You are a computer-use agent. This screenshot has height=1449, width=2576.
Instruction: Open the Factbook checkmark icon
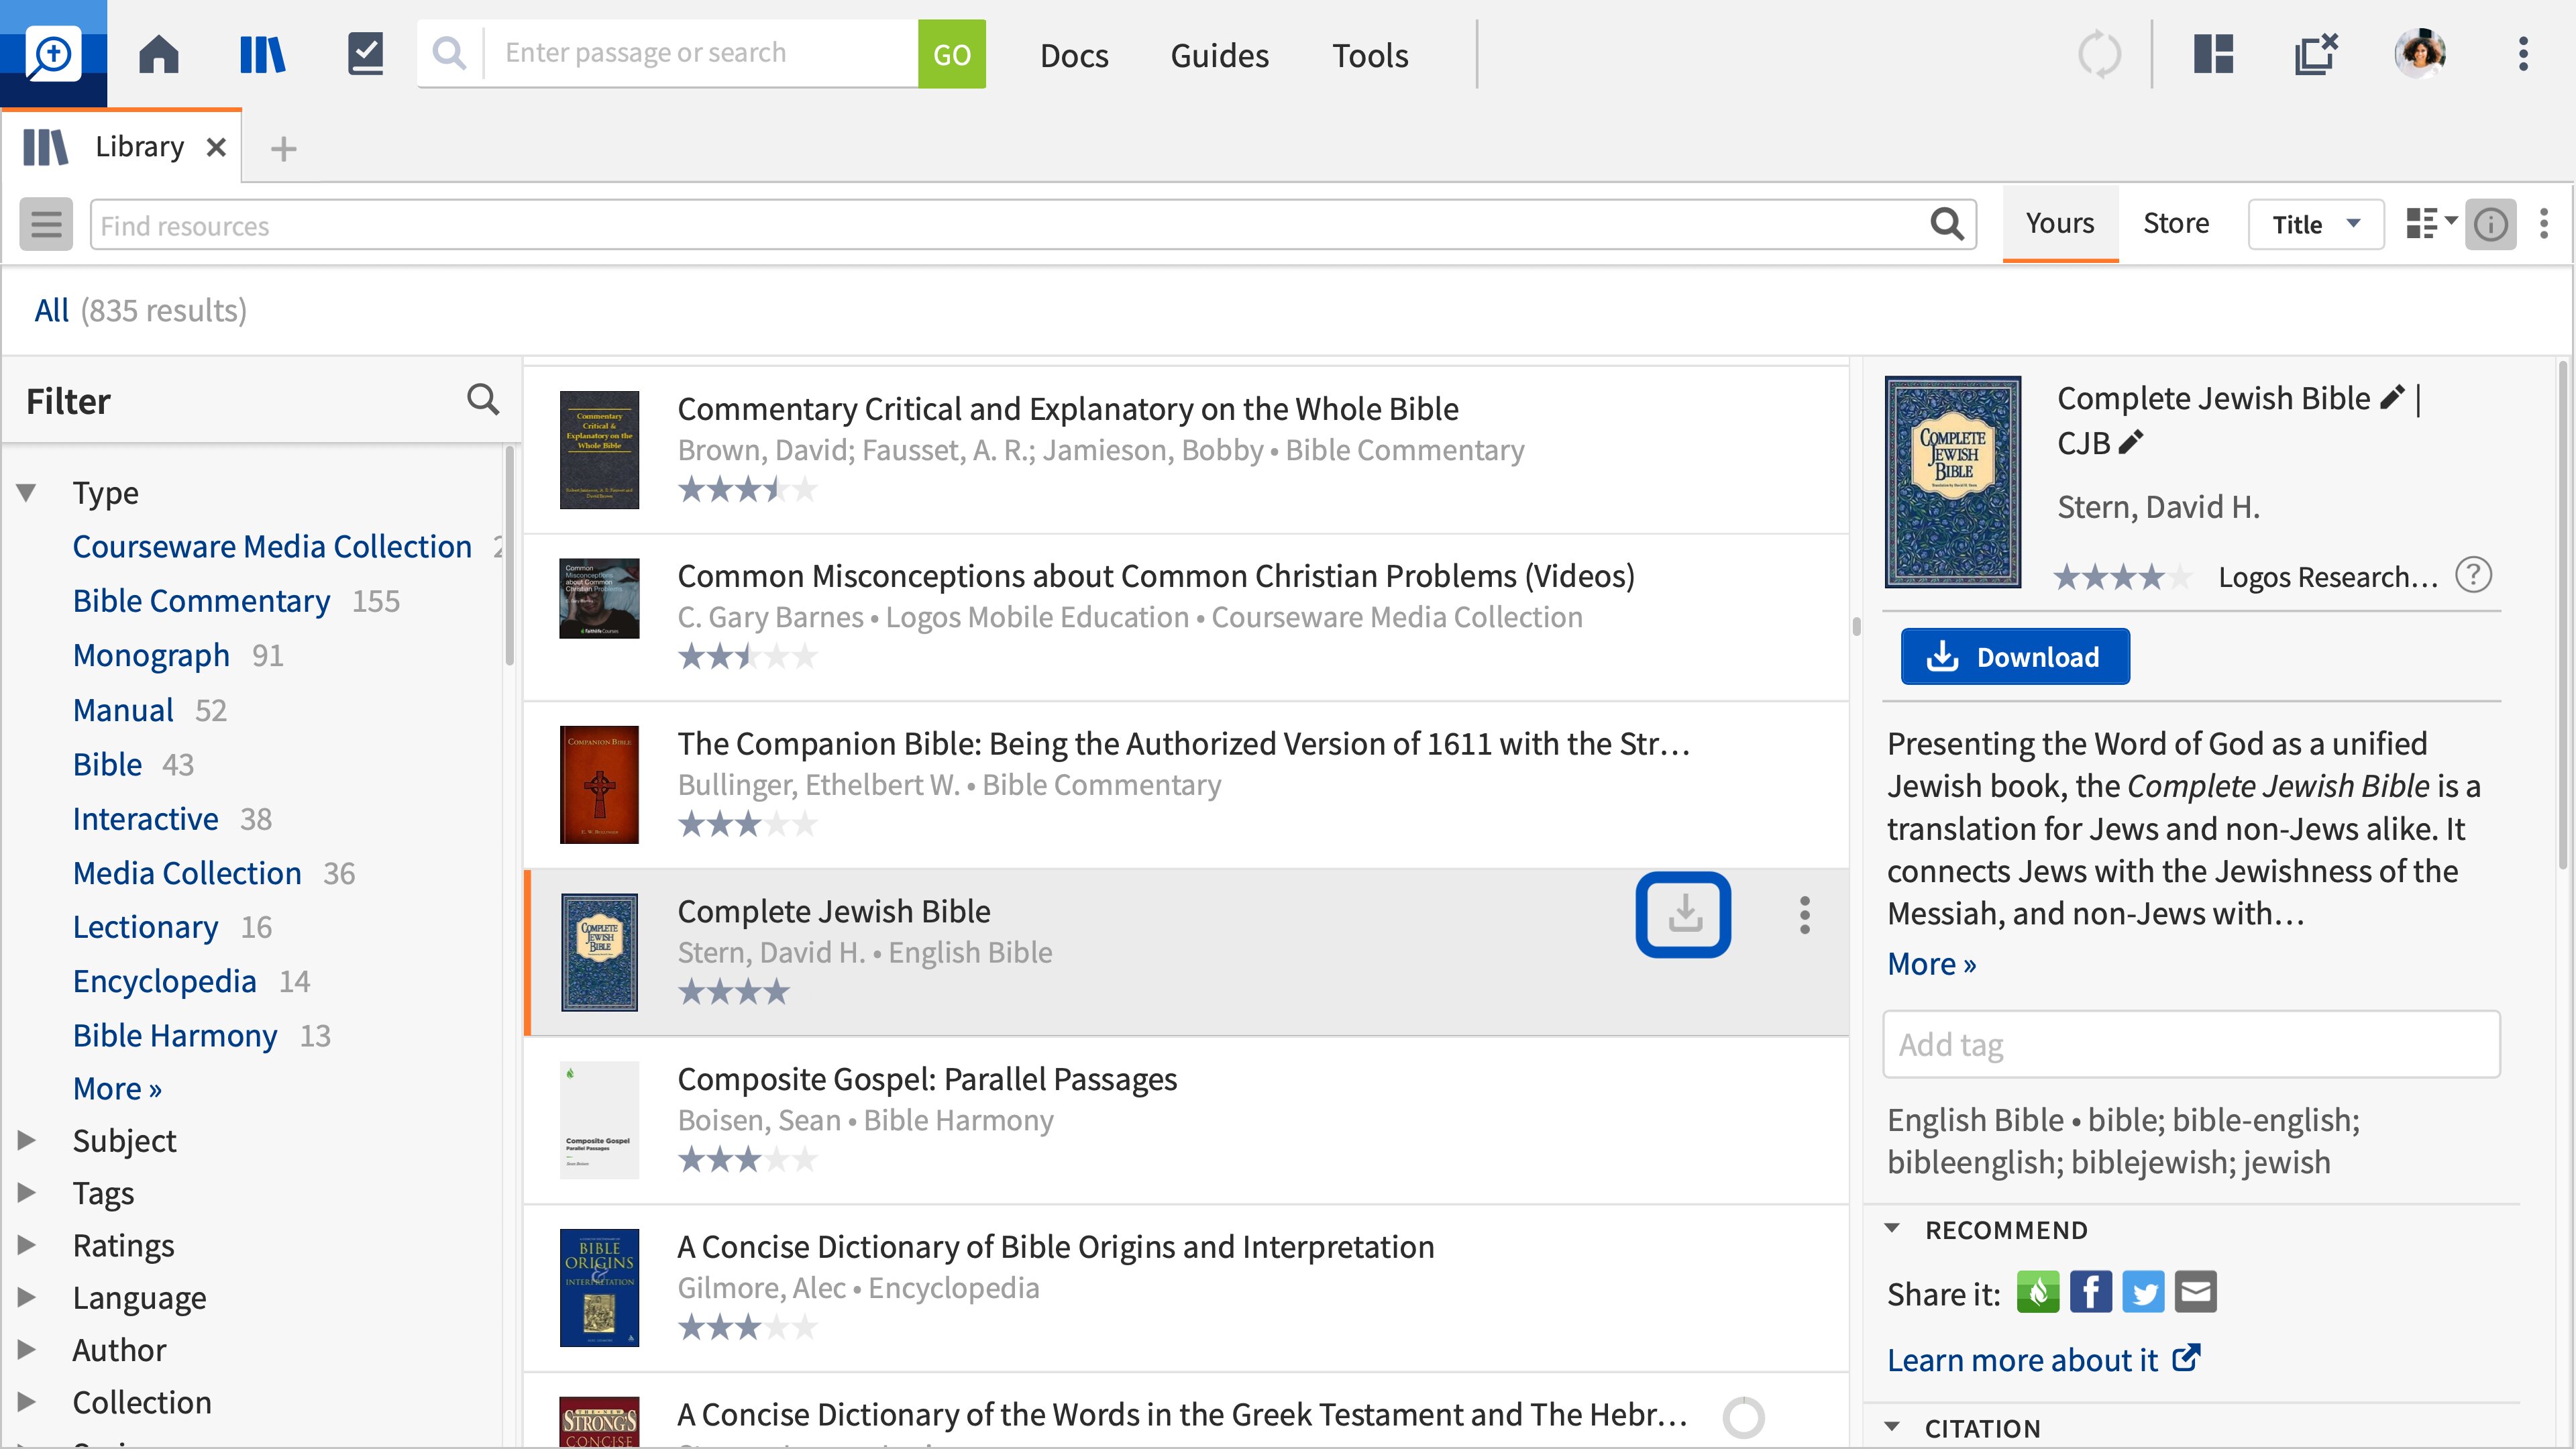click(365, 54)
